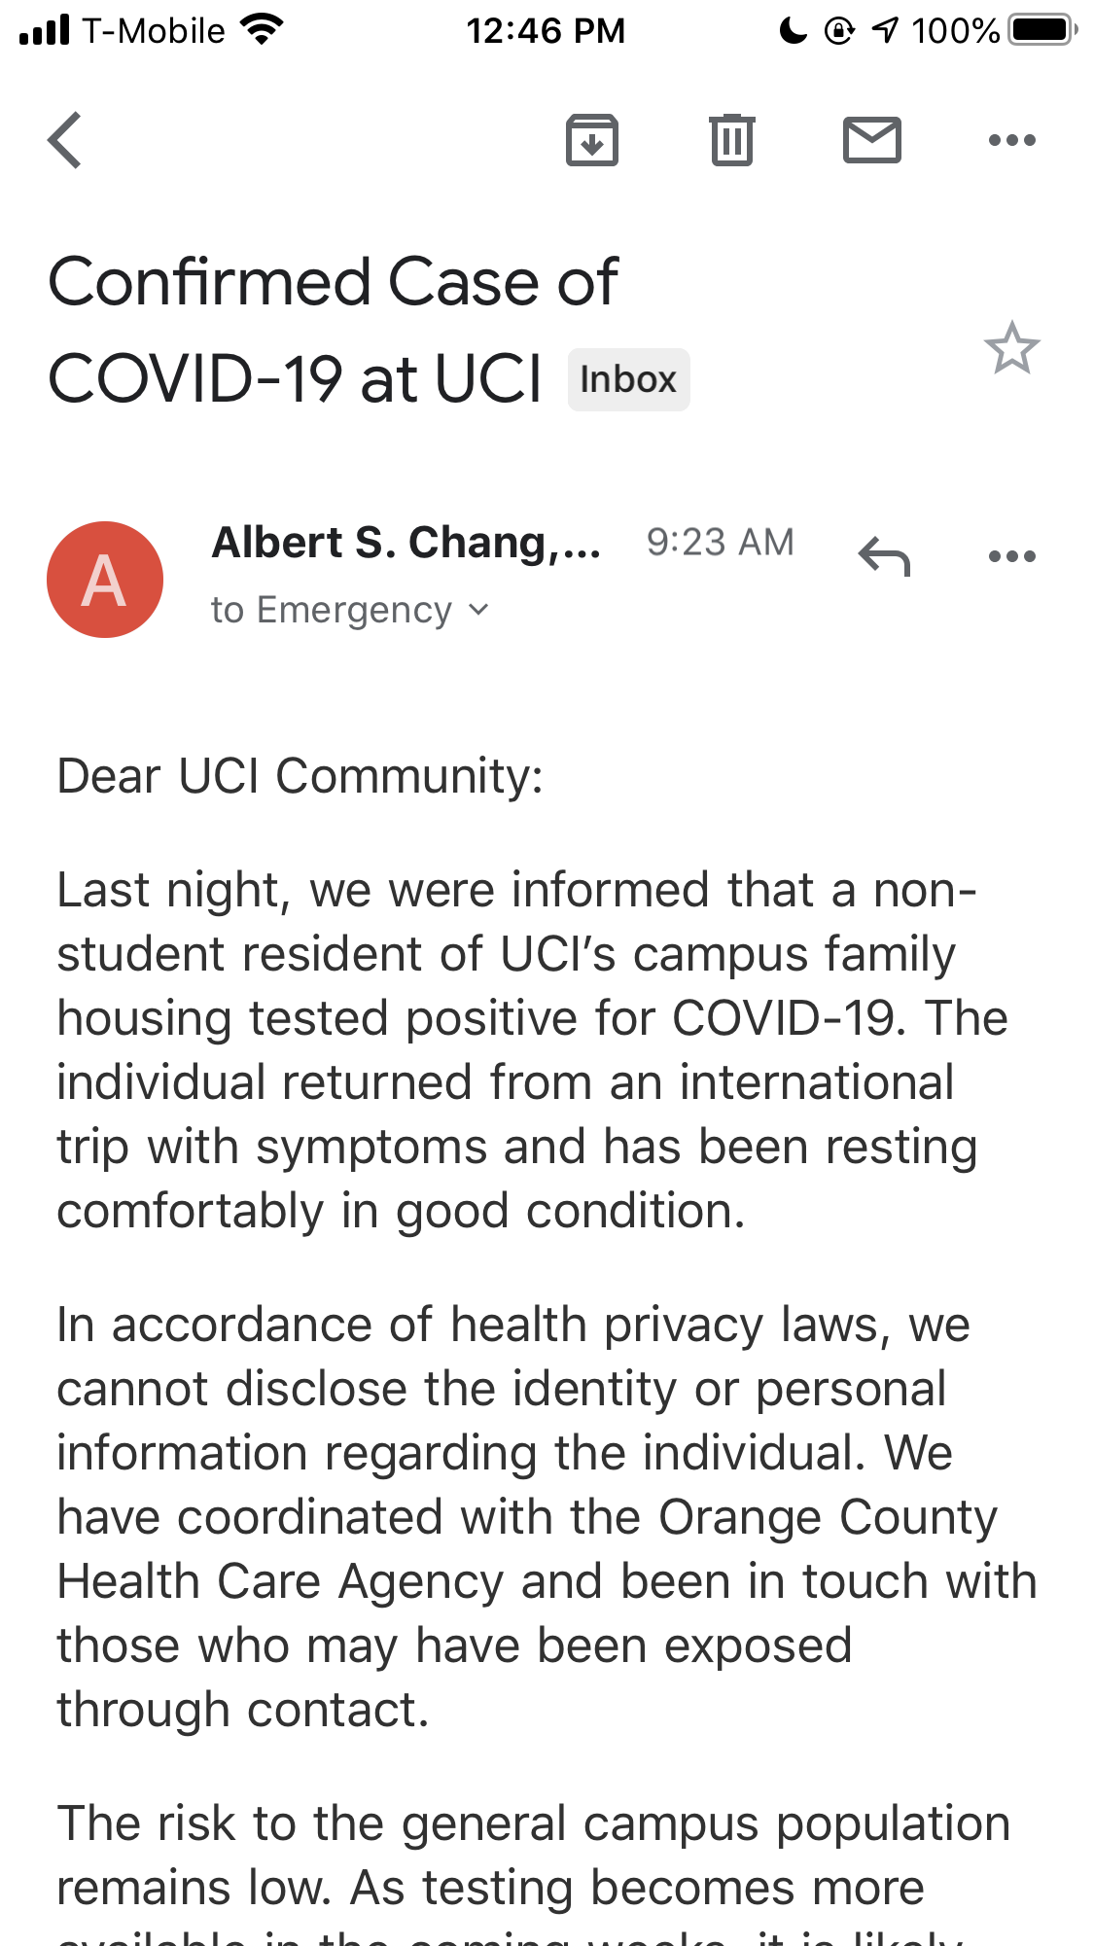Image resolution: width=1094 pixels, height=1946 pixels.
Task: Open message-level three dots menu
Action: (1011, 557)
